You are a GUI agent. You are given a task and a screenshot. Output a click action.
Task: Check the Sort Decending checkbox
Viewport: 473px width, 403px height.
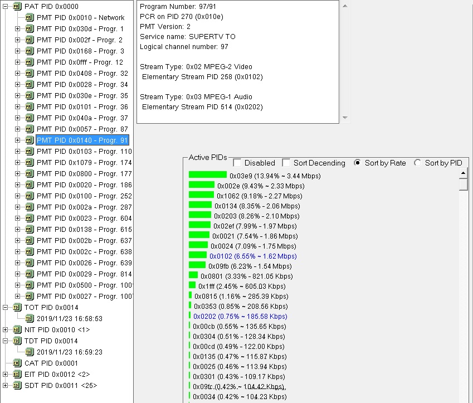286,163
